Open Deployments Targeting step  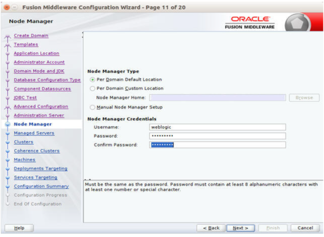click(x=41, y=168)
